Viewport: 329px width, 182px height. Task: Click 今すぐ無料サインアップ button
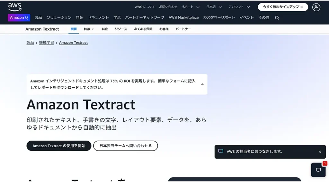pyautogui.click(x=283, y=7)
